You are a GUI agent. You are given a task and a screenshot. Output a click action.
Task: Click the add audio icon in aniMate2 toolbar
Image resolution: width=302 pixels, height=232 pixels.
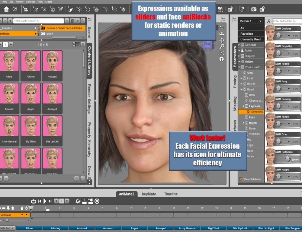(90, 201)
